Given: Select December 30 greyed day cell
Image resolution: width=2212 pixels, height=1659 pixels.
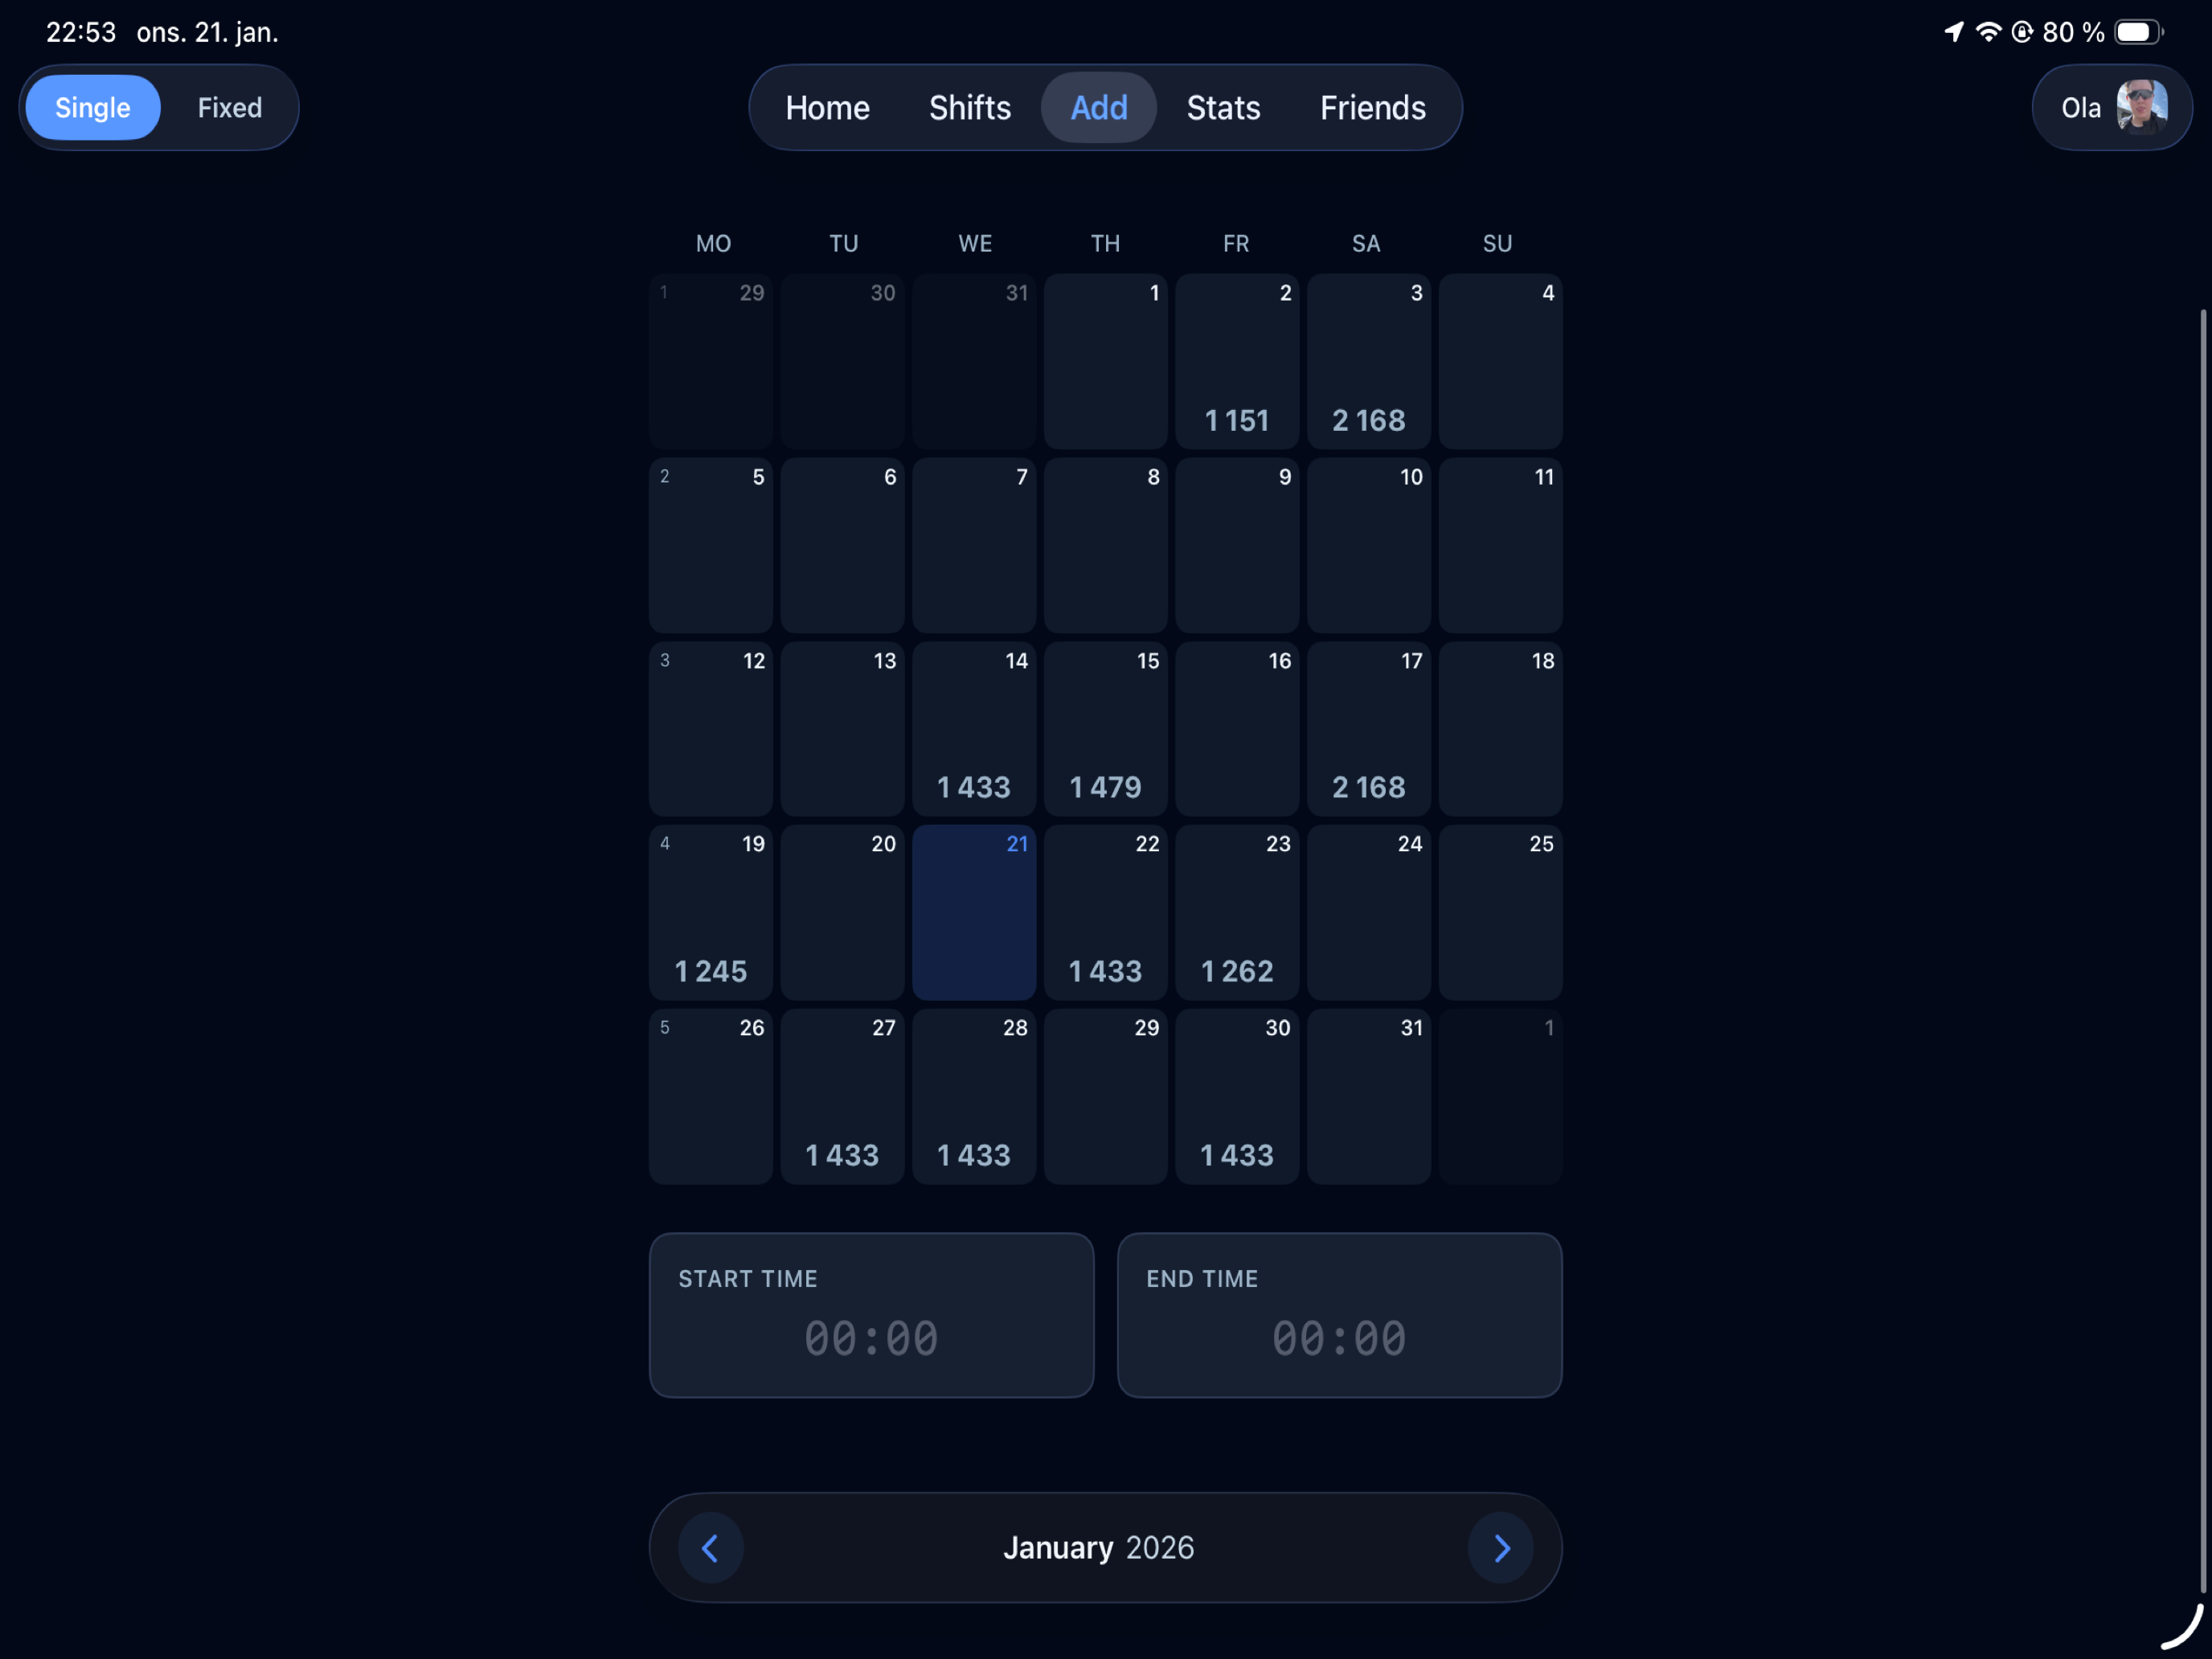Looking at the screenshot, I should click(x=842, y=361).
